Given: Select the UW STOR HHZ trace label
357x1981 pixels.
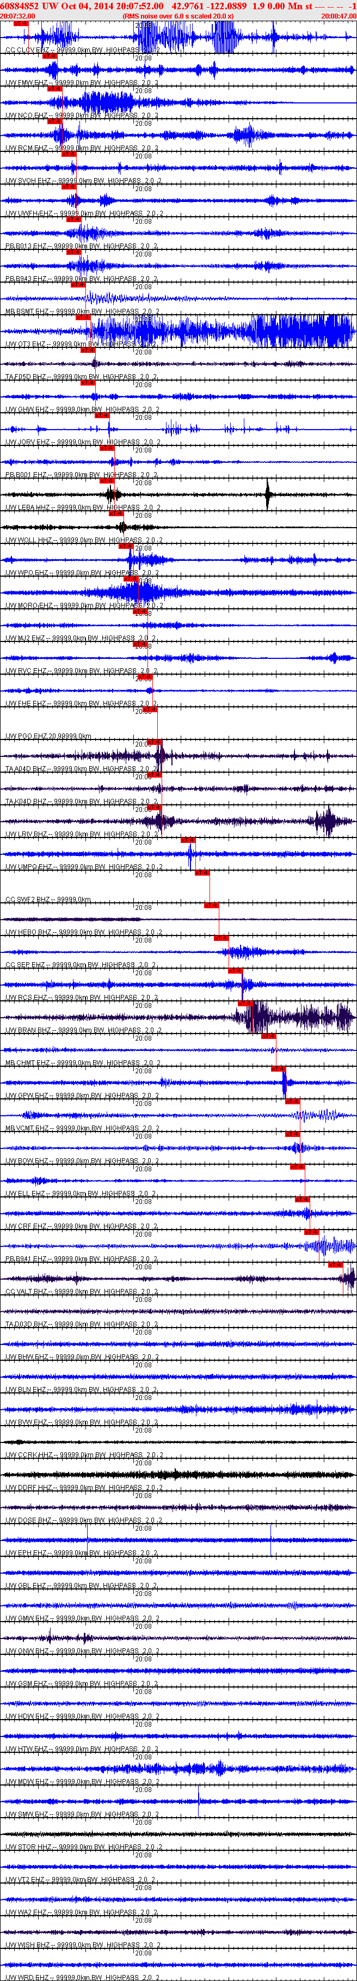Looking at the screenshot, I should [x=84, y=1847].
